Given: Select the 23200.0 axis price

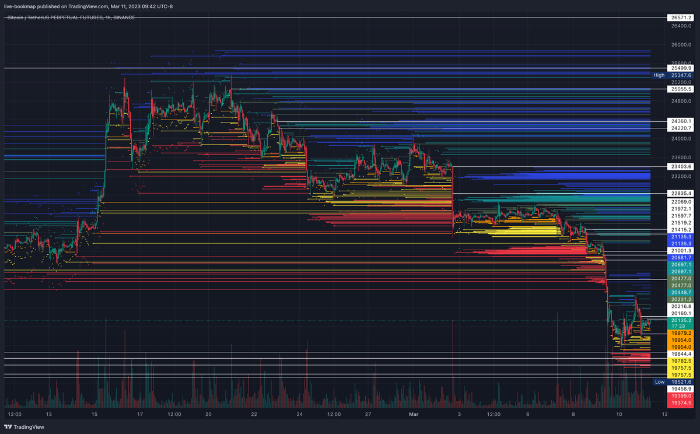Looking at the screenshot, I should coord(681,176).
